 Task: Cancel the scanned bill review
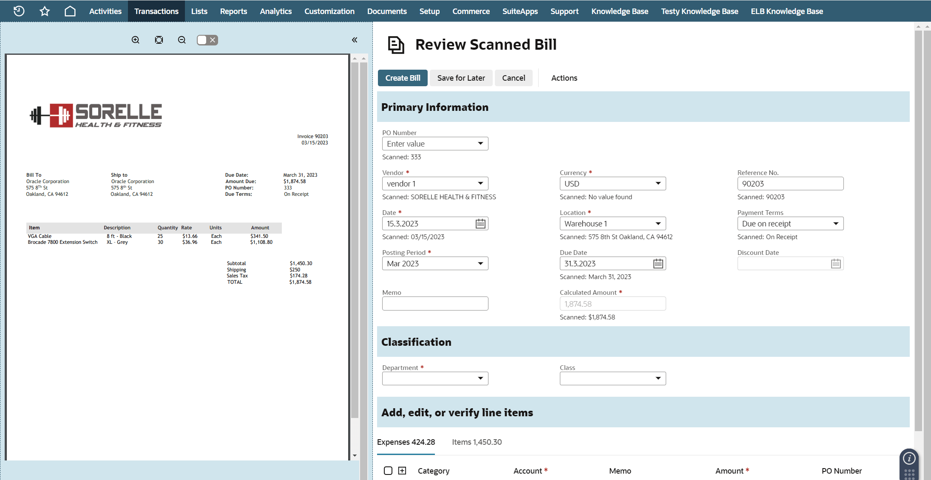pyautogui.click(x=514, y=78)
